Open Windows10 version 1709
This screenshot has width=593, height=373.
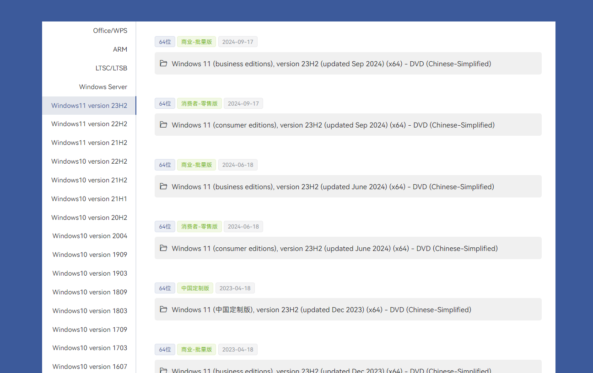(89, 330)
